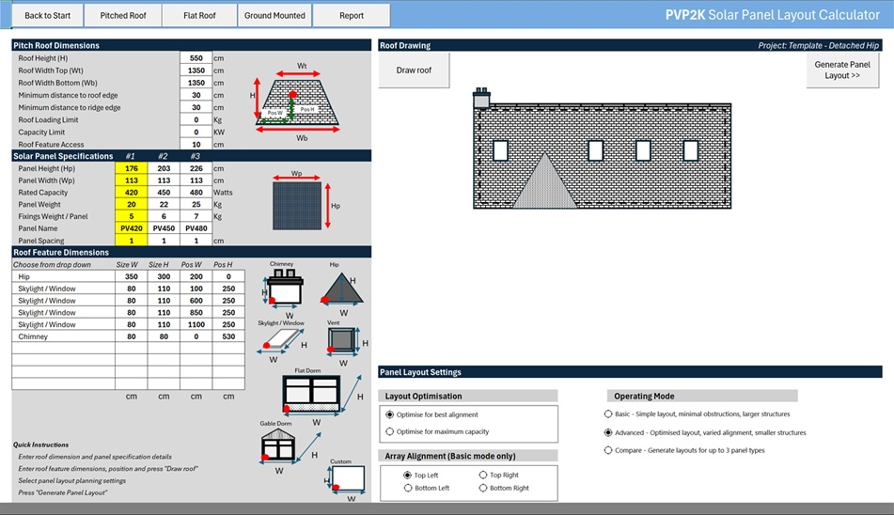
Task: Click Project: Template - Detached Hip text
Action: (818, 45)
